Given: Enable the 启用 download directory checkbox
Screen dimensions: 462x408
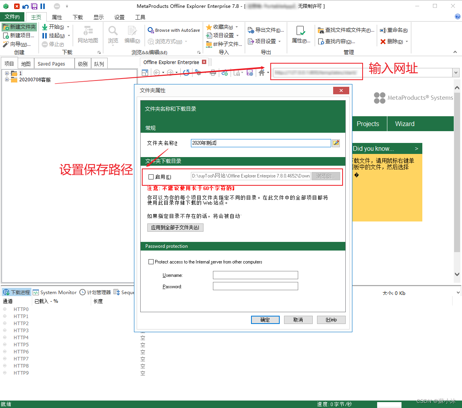Looking at the screenshot, I should click(x=151, y=177).
